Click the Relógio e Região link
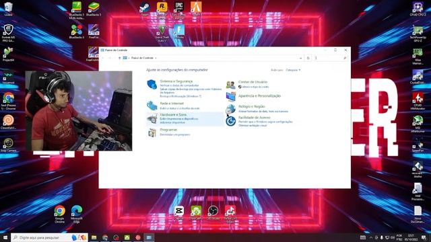The image size is (431, 242). pyautogui.click(x=252, y=106)
